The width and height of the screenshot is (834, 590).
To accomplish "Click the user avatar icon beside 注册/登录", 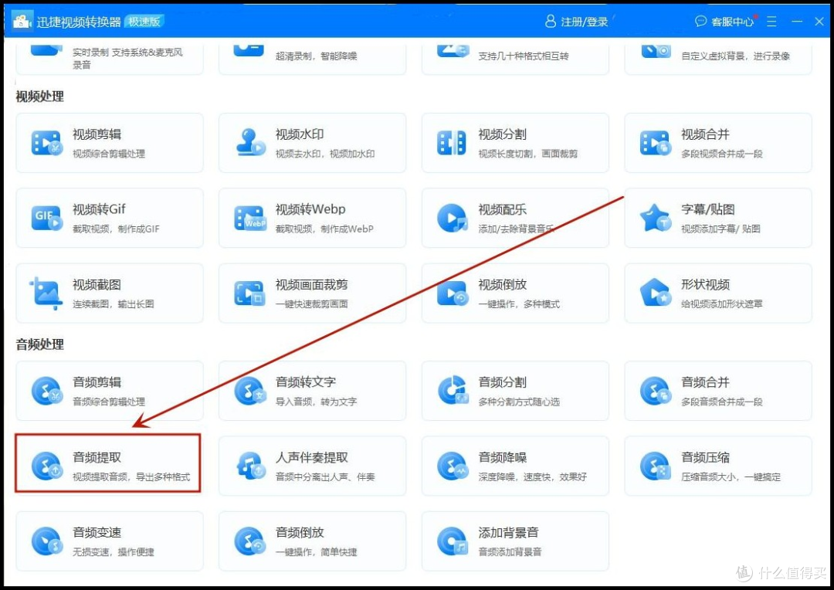I will click(551, 21).
